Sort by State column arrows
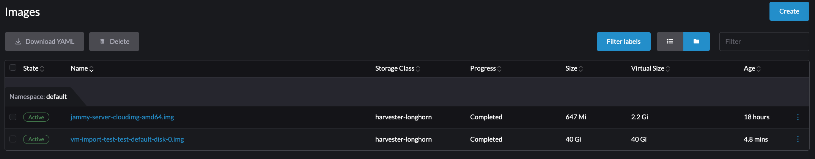The height and width of the screenshot is (159, 815). pos(42,69)
